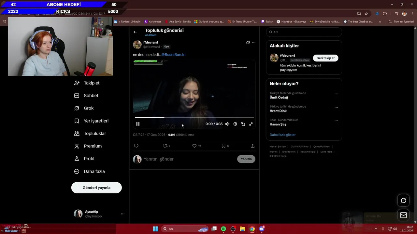The image size is (417, 234).
Task: Bookmark this page with the star icon
Action: (x=366, y=14)
